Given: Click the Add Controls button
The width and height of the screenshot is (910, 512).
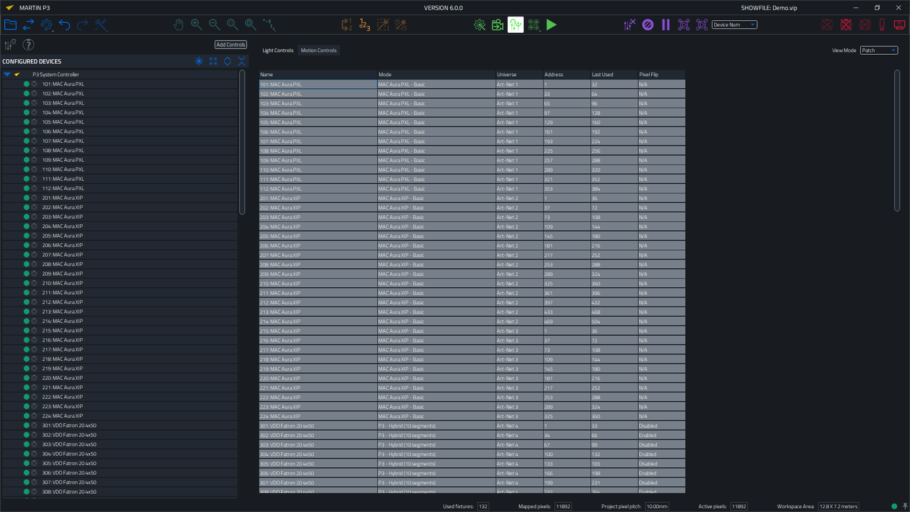Looking at the screenshot, I should [x=230, y=45].
